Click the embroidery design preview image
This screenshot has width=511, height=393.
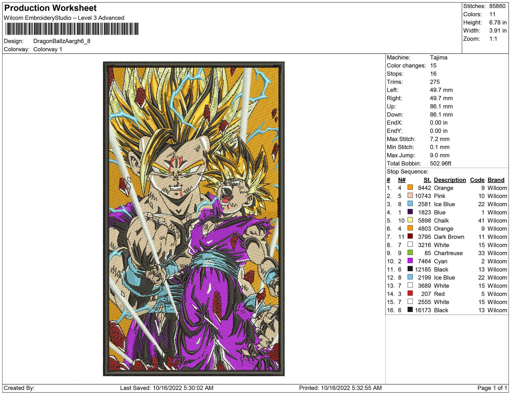click(x=194, y=218)
